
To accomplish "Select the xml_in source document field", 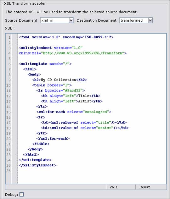I will (57, 20).
